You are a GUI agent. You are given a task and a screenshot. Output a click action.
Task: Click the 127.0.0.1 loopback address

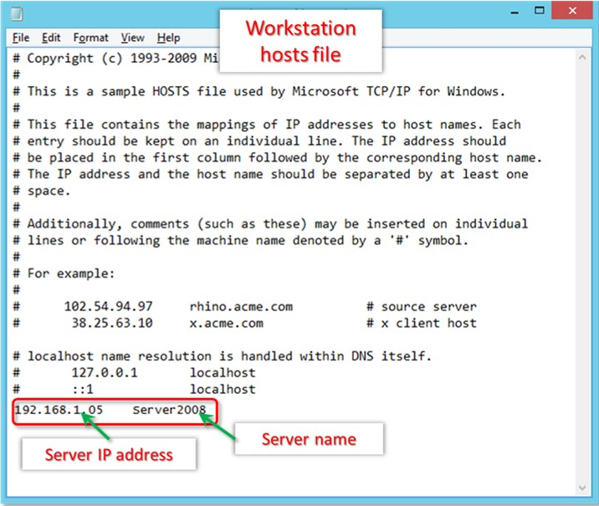pyautogui.click(x=105, y=372)
